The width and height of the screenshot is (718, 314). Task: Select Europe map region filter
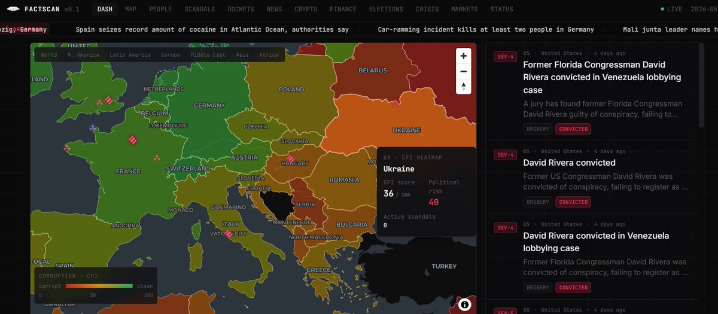(171, 55)
